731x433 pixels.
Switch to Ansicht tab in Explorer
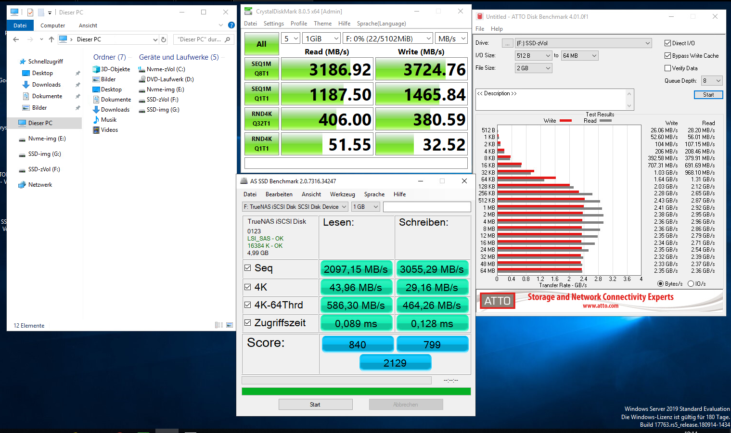coord(88,25)
